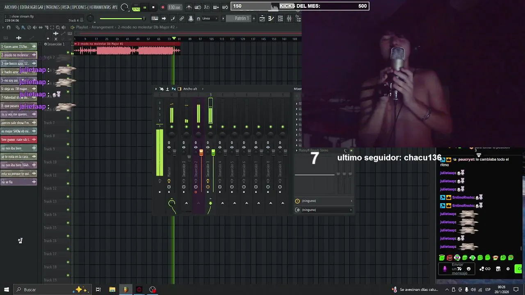The width and height of the screenshot is (525, 295).
Task: Toggle the PAT/SONG mode switch
Action: [136, 8]
